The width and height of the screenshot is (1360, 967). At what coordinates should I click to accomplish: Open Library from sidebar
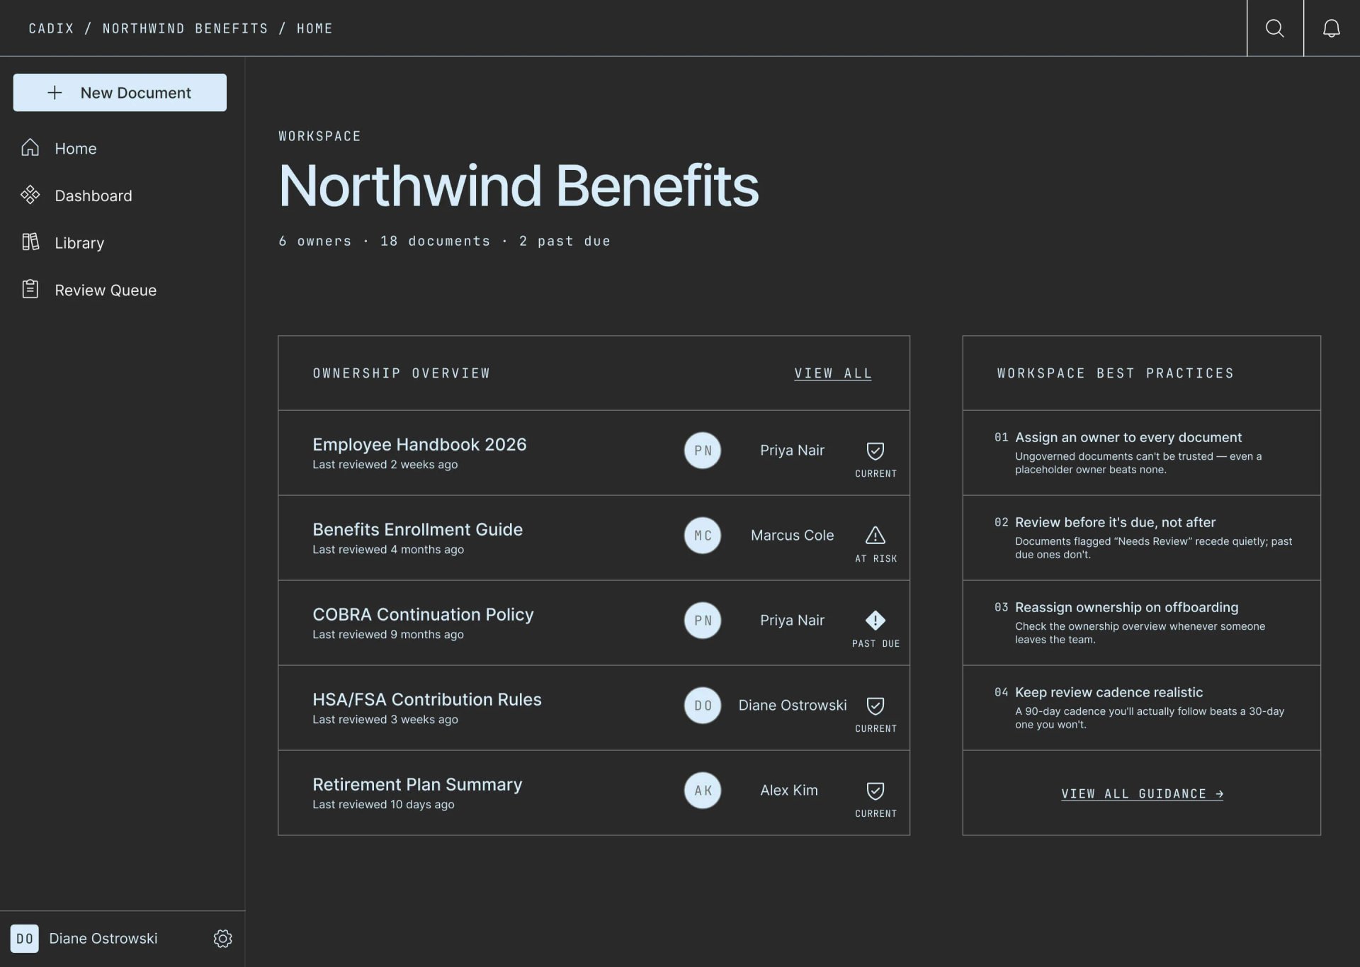coord(79,243)
